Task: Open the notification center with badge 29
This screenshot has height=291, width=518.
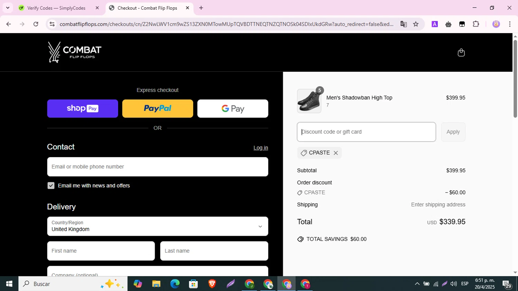Action: tap(507, 284)
